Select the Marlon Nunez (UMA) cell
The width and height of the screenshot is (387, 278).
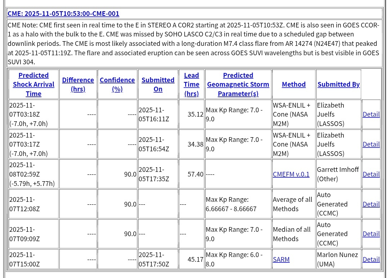tap(339, 259)
